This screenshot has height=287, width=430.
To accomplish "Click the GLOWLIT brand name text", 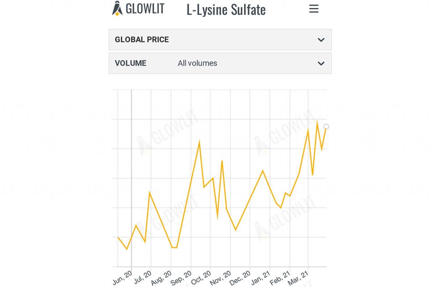I will tap(145, 9).
